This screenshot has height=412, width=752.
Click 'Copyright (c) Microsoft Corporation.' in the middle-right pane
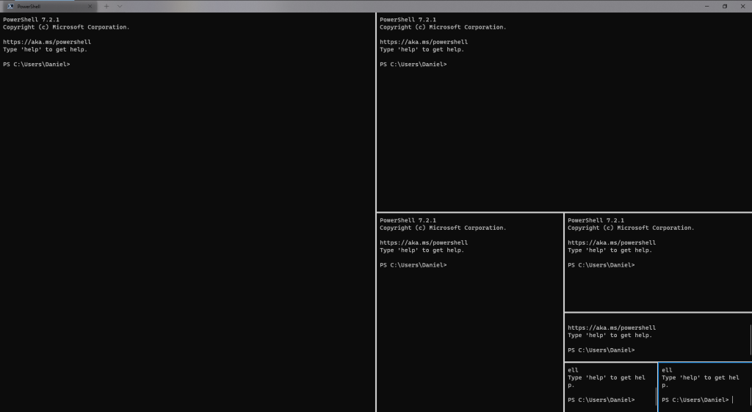[x=631, y=228]
